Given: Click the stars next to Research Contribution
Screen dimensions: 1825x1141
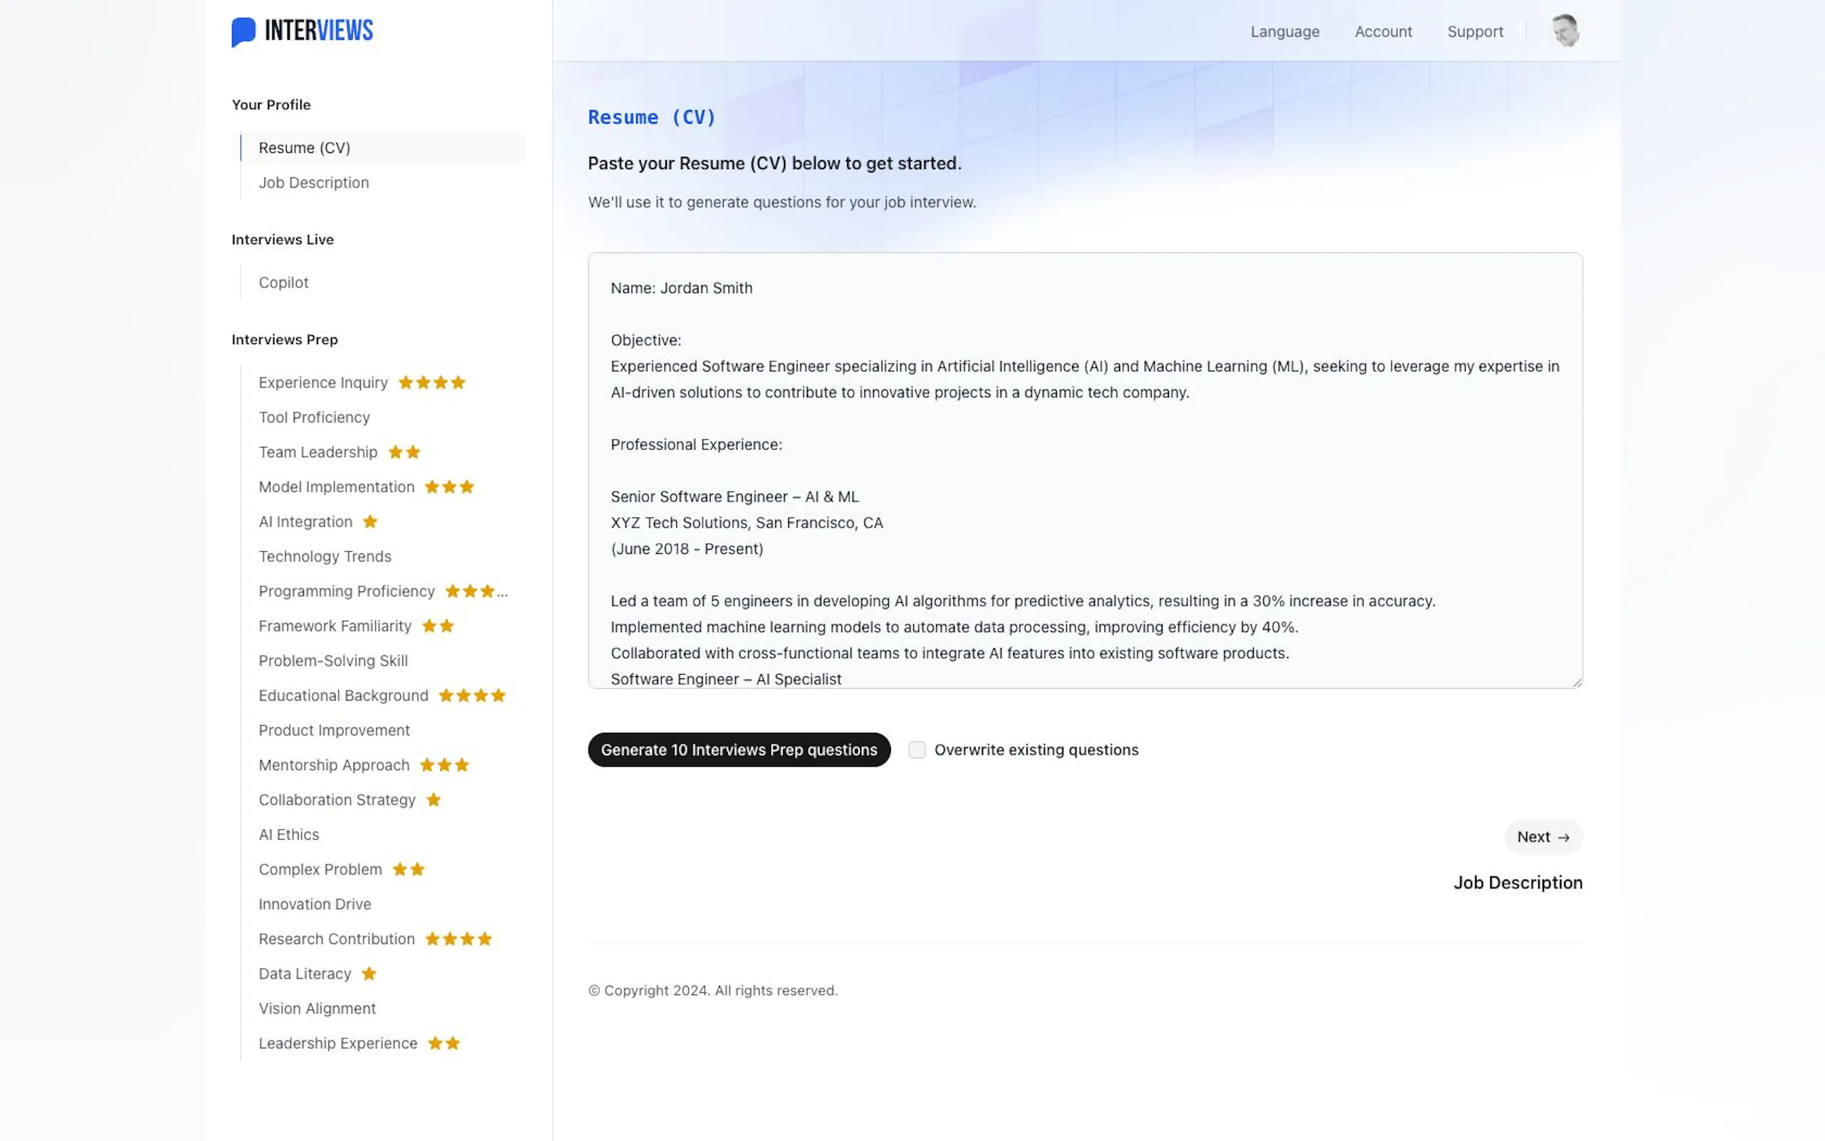Looking at the screenshot, I should pos(458,939).
